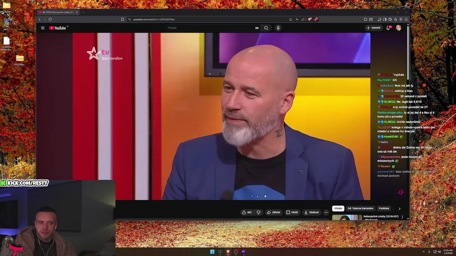Reload the YouTube page

[x=50, y=19]
